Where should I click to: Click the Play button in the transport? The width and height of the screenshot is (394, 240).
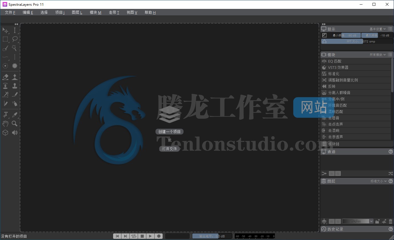tap(150, 236)
